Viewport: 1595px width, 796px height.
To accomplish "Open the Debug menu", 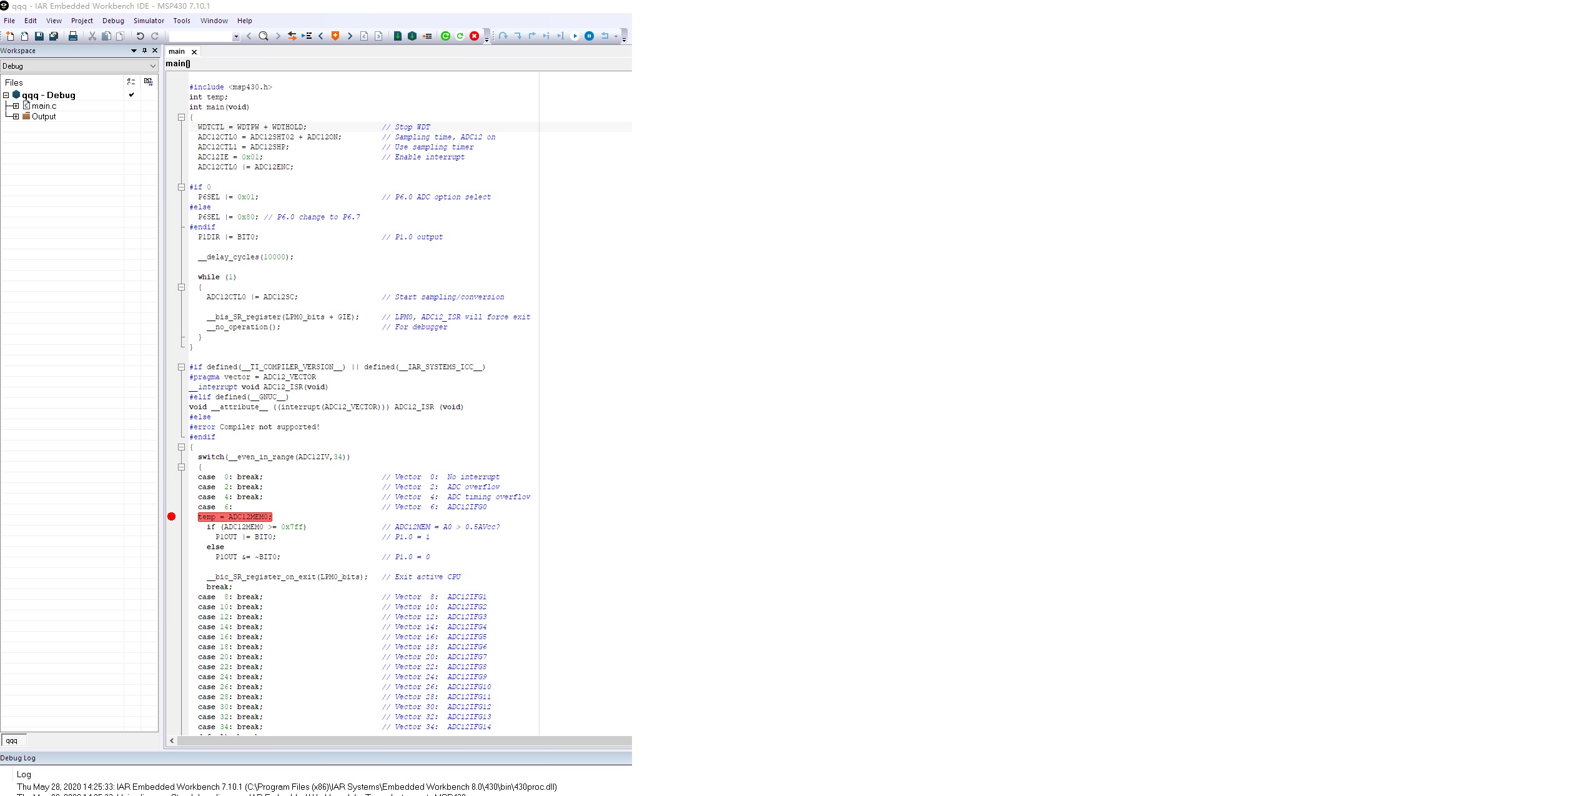I will point(113,21).
